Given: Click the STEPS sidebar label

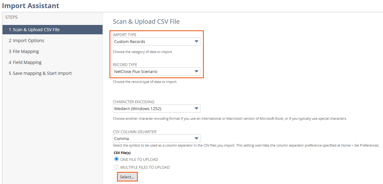Looking at the screenshot, I should click(x=12, y=17).
